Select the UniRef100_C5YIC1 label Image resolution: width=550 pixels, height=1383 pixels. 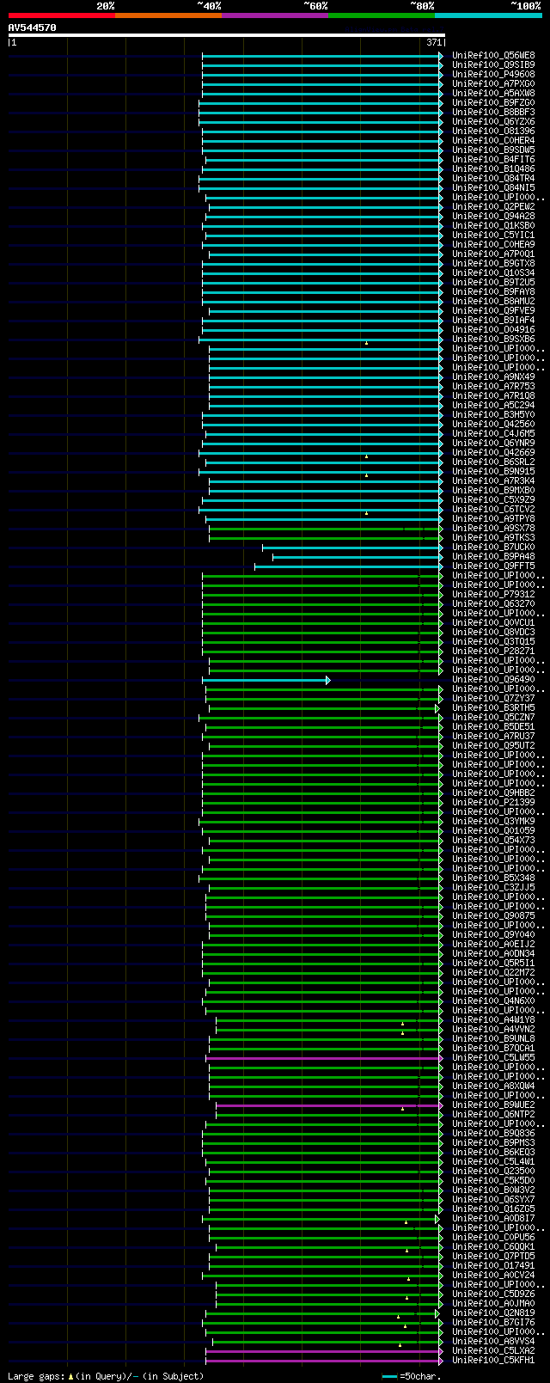(x=493, y=235)
